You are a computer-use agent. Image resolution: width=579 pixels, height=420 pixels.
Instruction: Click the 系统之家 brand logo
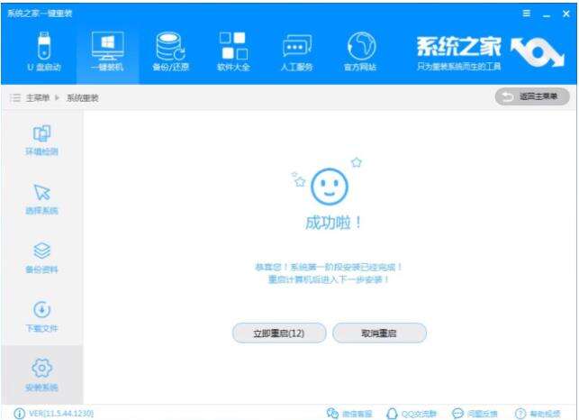tap(490, 52)
